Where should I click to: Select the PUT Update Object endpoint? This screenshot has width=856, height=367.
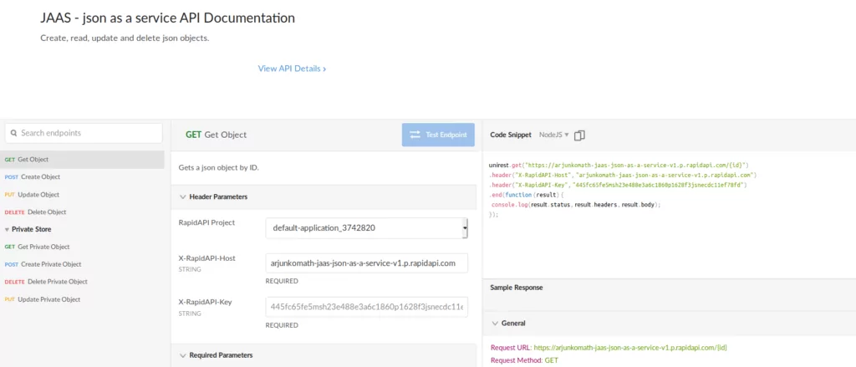point(38,194)
